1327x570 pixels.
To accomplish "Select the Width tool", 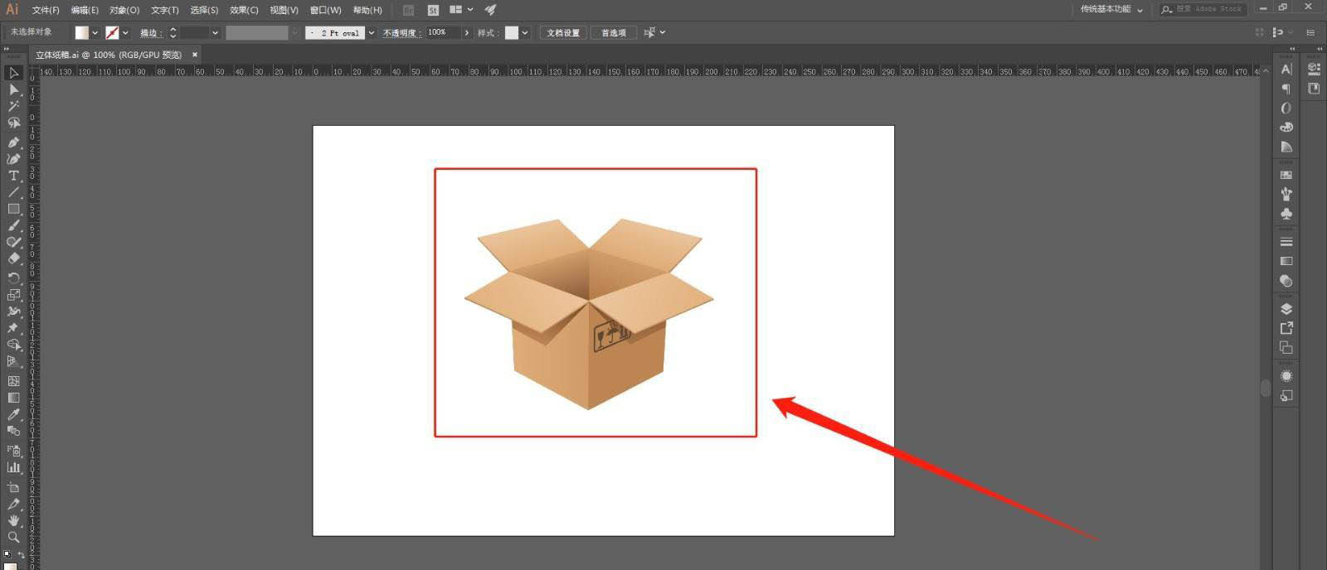I will [13, 312].
